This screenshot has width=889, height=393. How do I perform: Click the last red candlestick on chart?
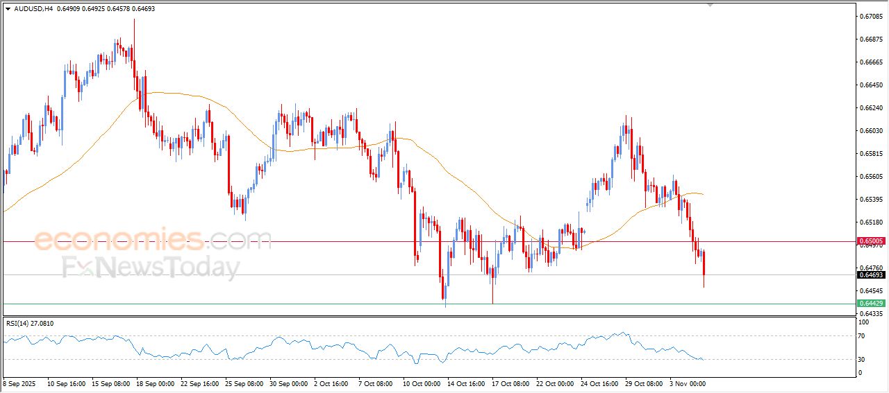[704, 267]
